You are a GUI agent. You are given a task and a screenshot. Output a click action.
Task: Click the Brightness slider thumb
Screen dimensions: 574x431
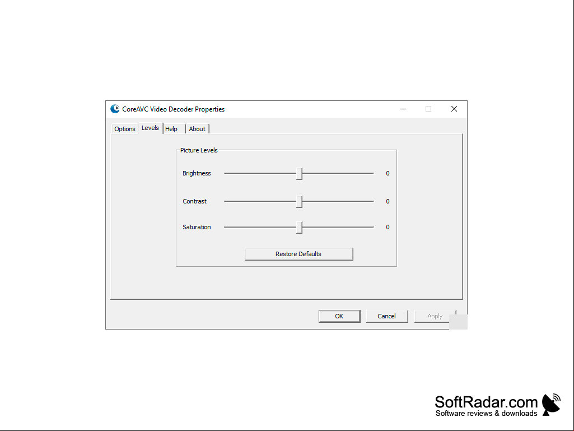pos(300,174)
